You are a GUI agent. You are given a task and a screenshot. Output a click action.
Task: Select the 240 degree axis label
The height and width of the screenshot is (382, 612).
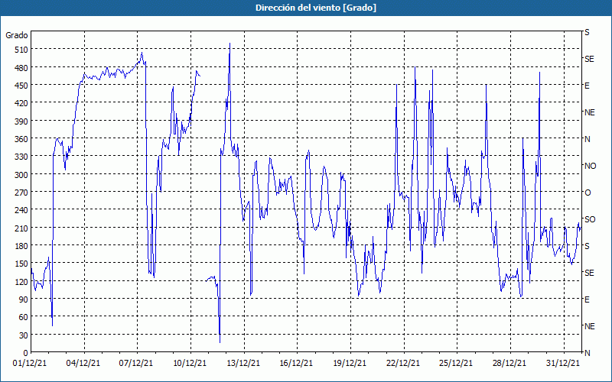(21, 211)
